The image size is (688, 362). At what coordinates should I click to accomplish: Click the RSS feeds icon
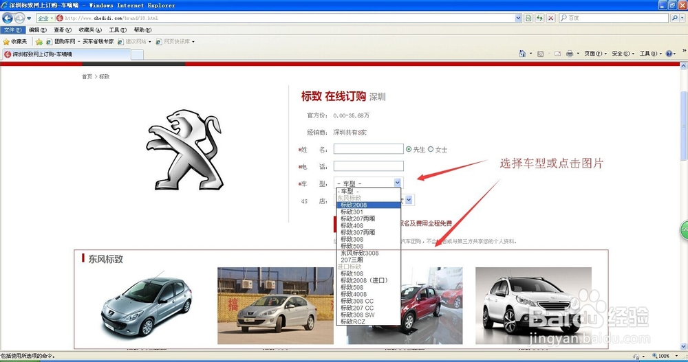pyautogui.click(x=541, y=54)
